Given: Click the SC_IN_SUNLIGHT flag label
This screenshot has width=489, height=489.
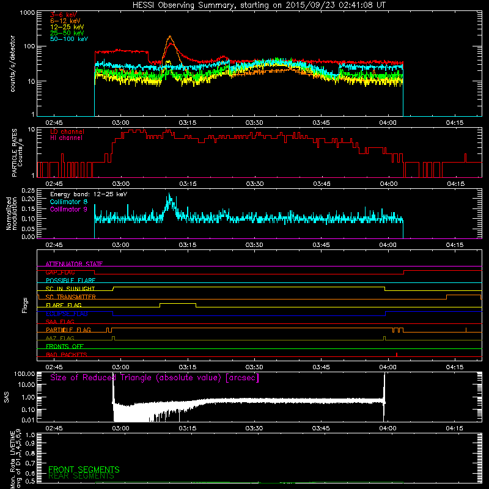Looking at the screenshot, I should pyautogui.click(x=70, y=289).
